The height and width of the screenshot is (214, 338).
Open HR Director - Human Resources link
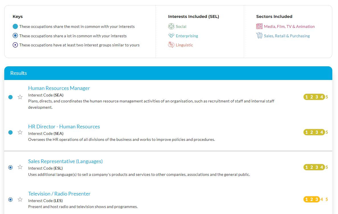click(x=64, y=127)
